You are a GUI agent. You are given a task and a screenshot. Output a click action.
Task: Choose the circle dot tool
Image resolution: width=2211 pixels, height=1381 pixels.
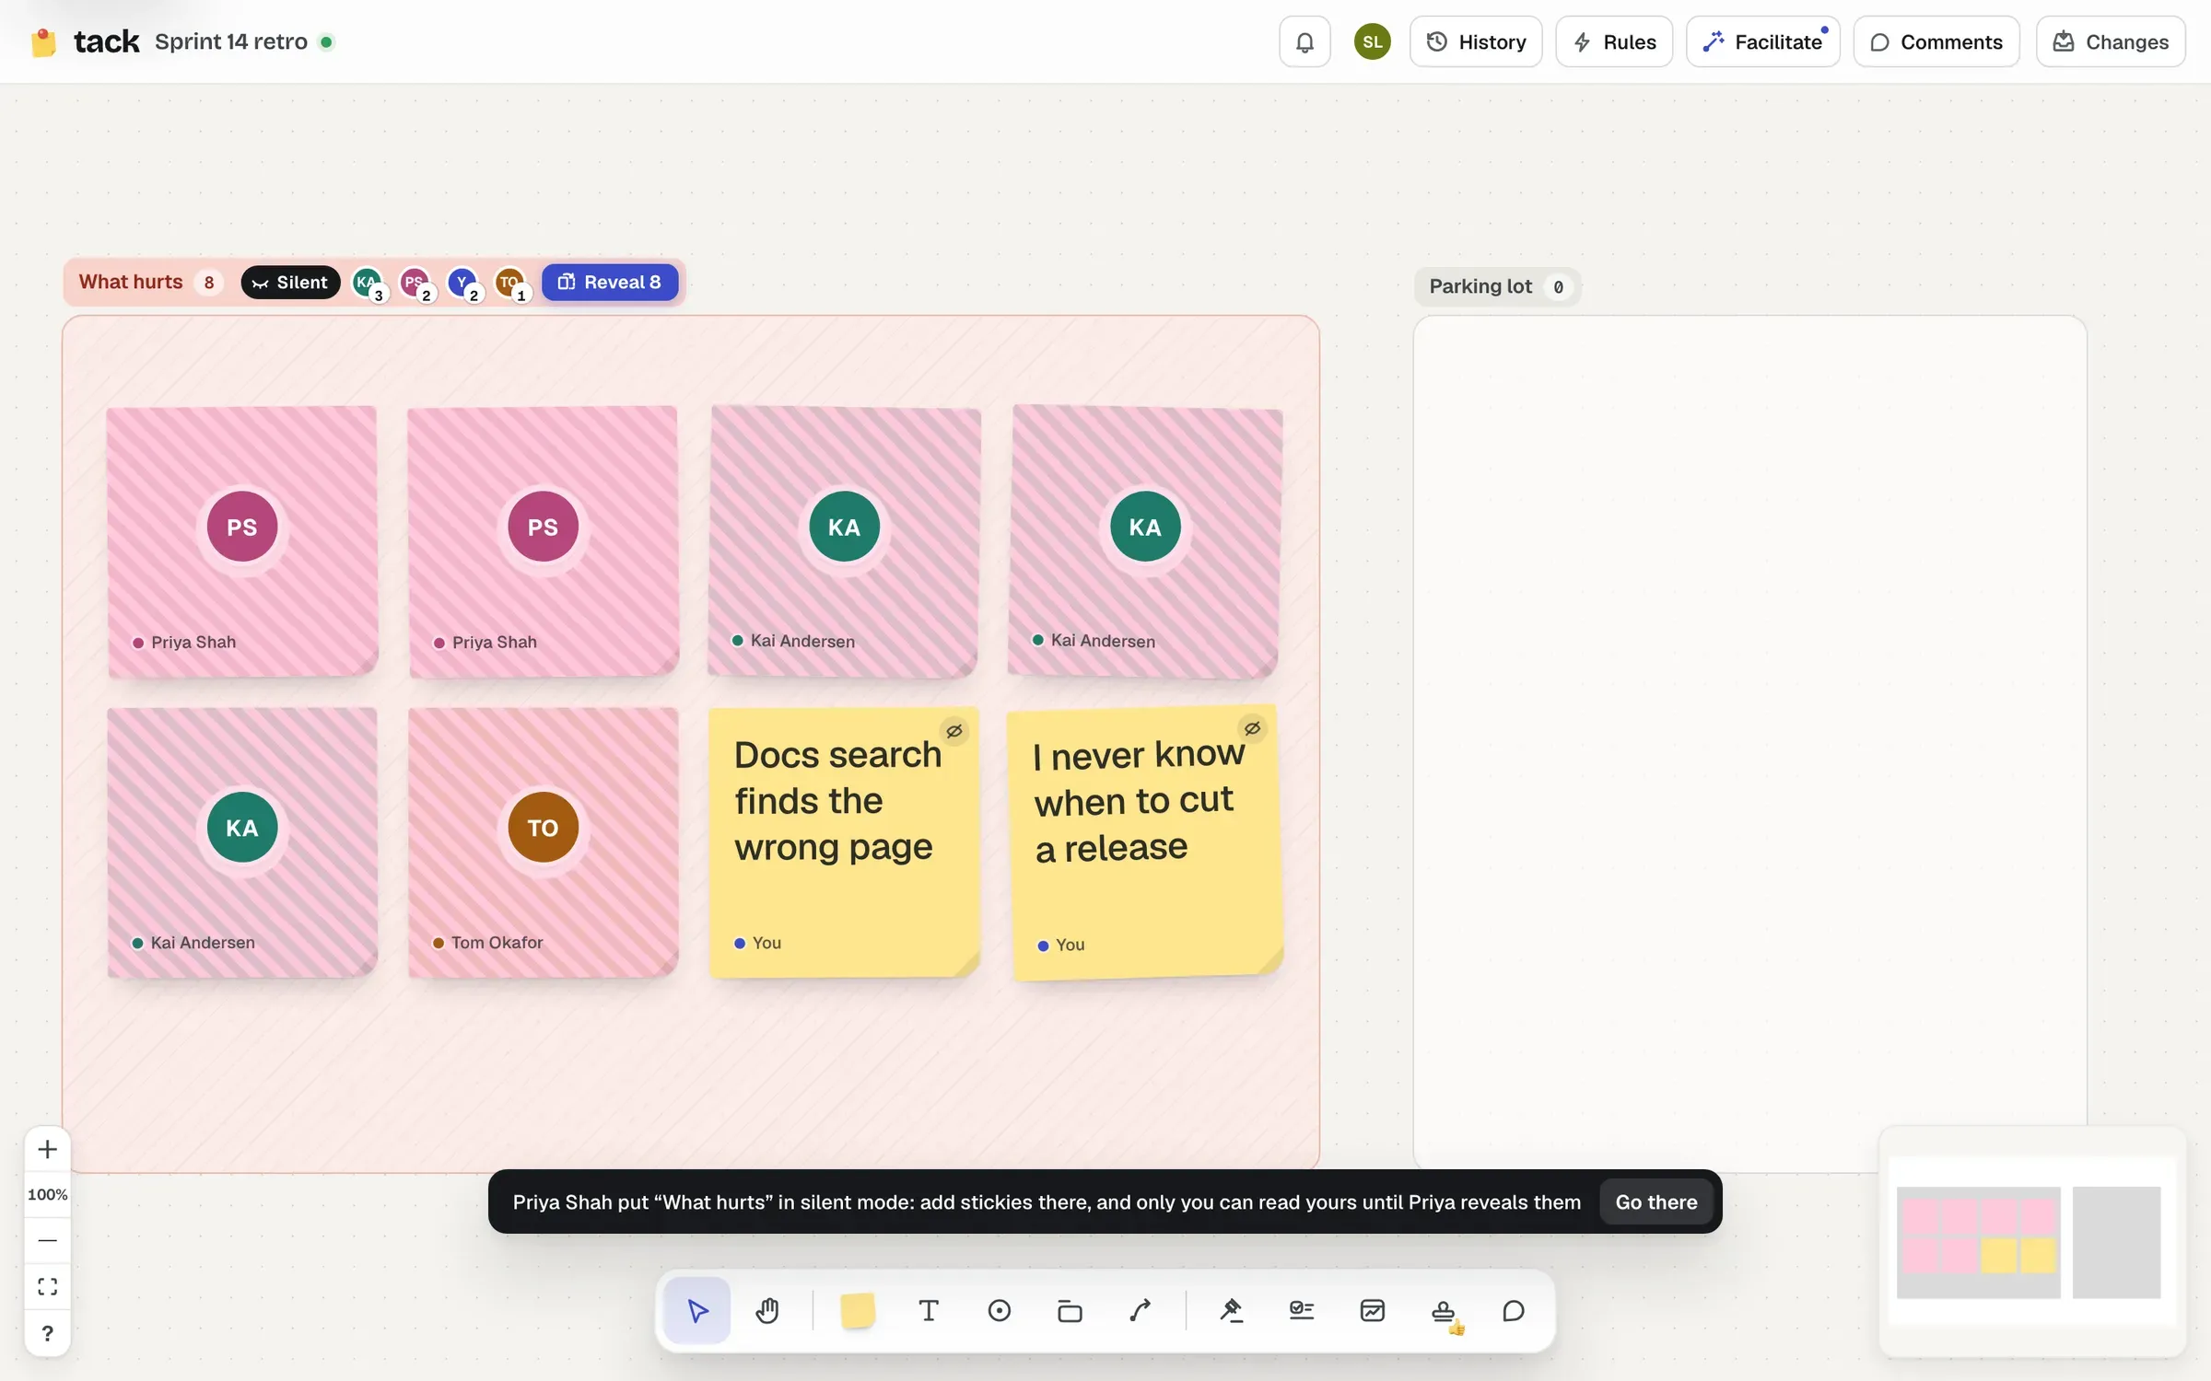[1000, 1310]
